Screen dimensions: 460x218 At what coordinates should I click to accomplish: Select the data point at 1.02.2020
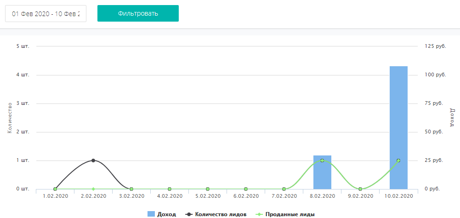[55, 189]
